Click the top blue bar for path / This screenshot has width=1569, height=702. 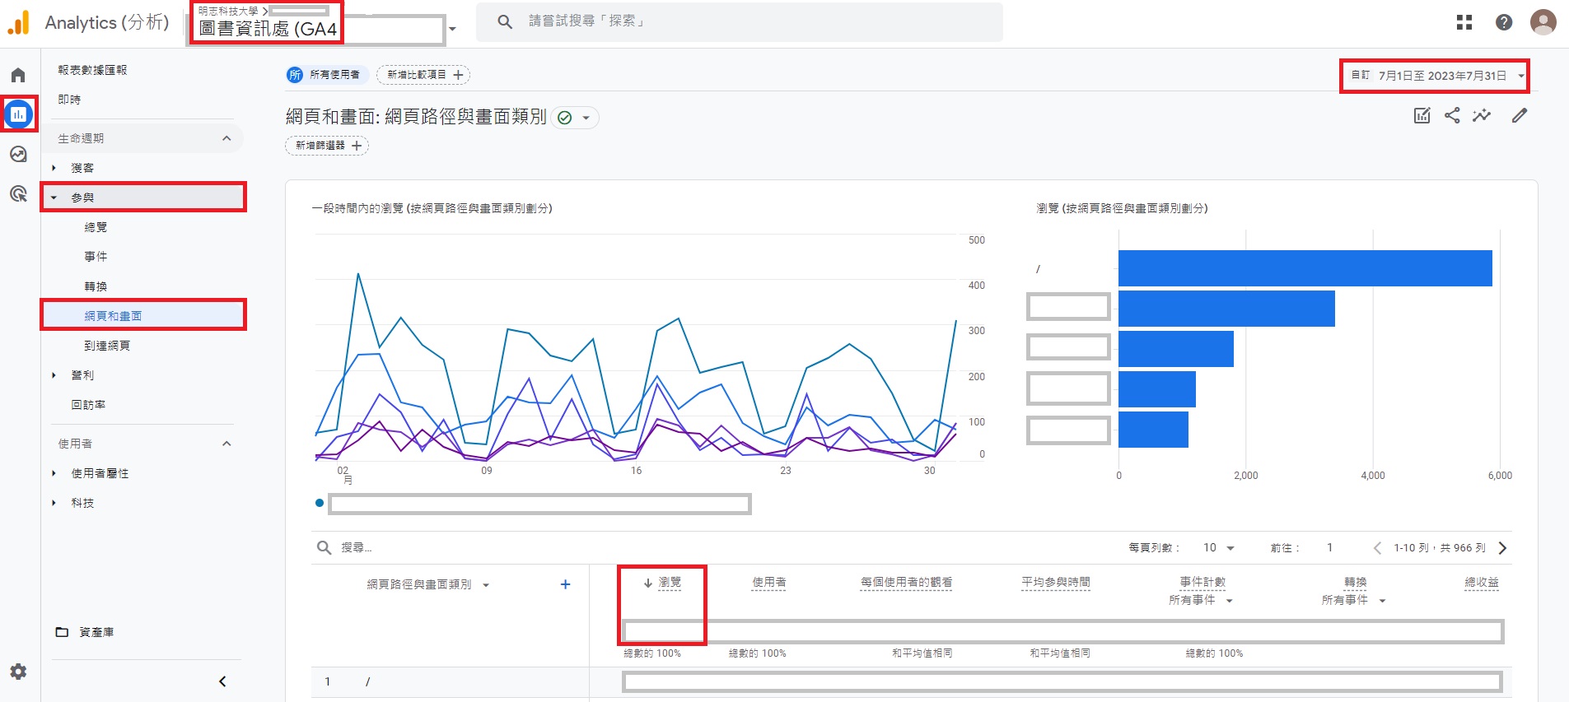(1305, 268)
